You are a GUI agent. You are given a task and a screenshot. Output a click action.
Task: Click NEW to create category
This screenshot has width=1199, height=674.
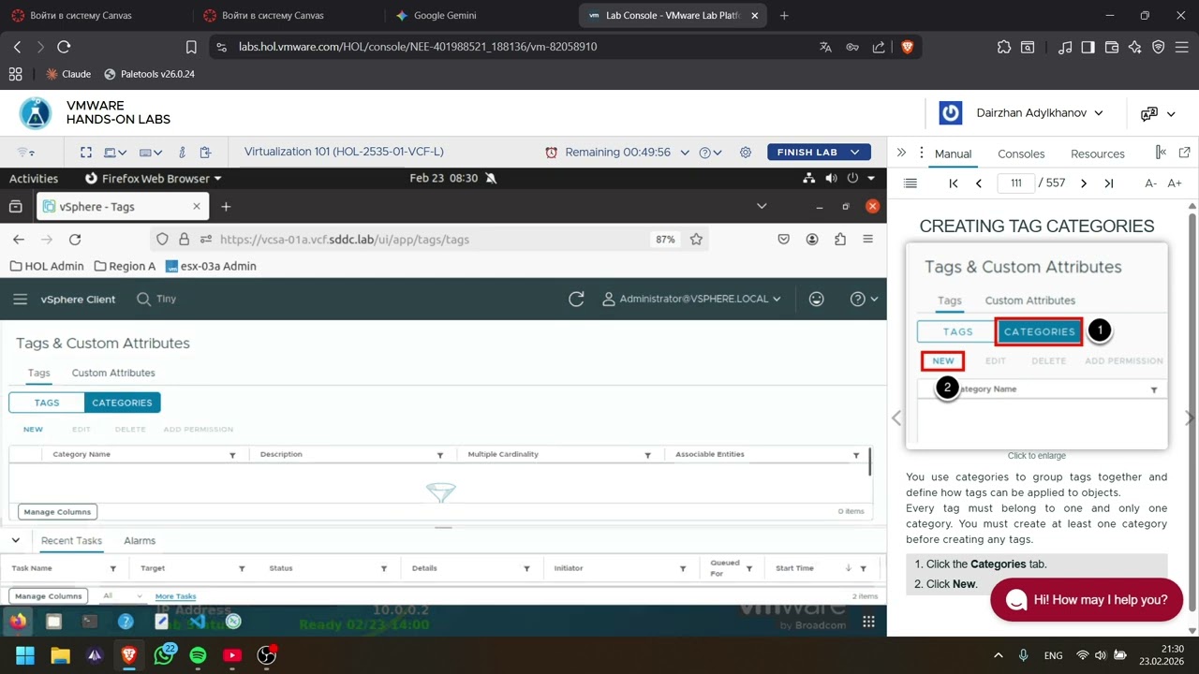[x=33, y=430]
